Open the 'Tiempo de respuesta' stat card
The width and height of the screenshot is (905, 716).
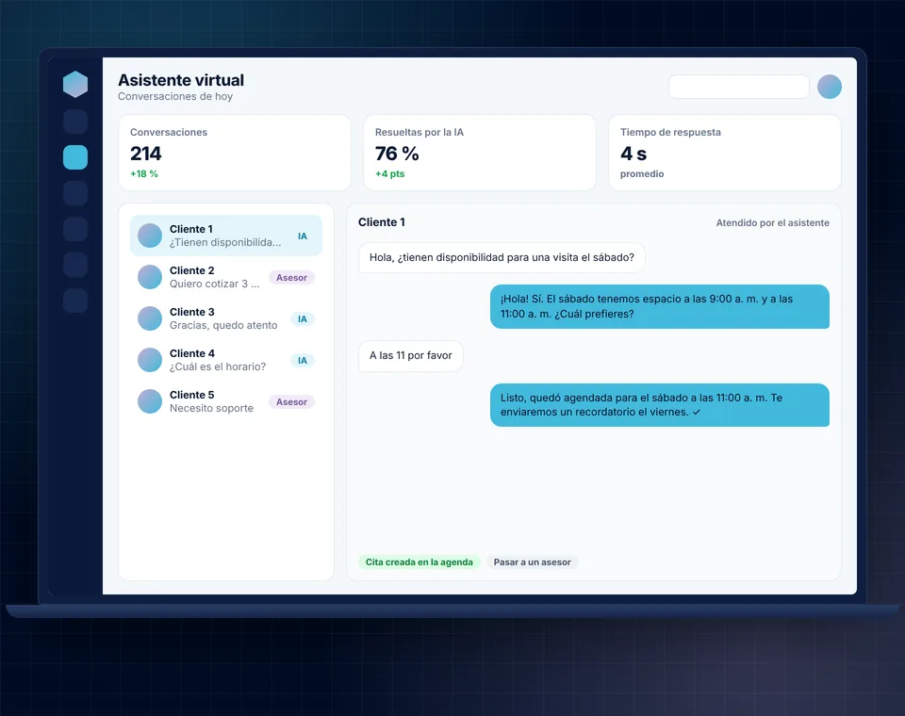click(725, 153)
